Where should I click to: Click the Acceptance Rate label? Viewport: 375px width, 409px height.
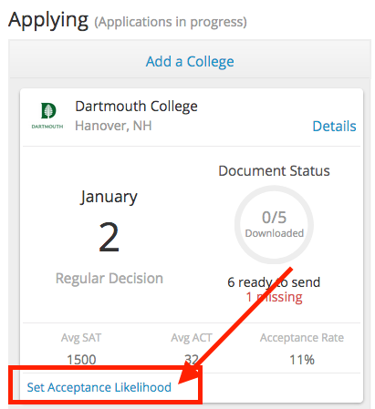tap(302, 338)
